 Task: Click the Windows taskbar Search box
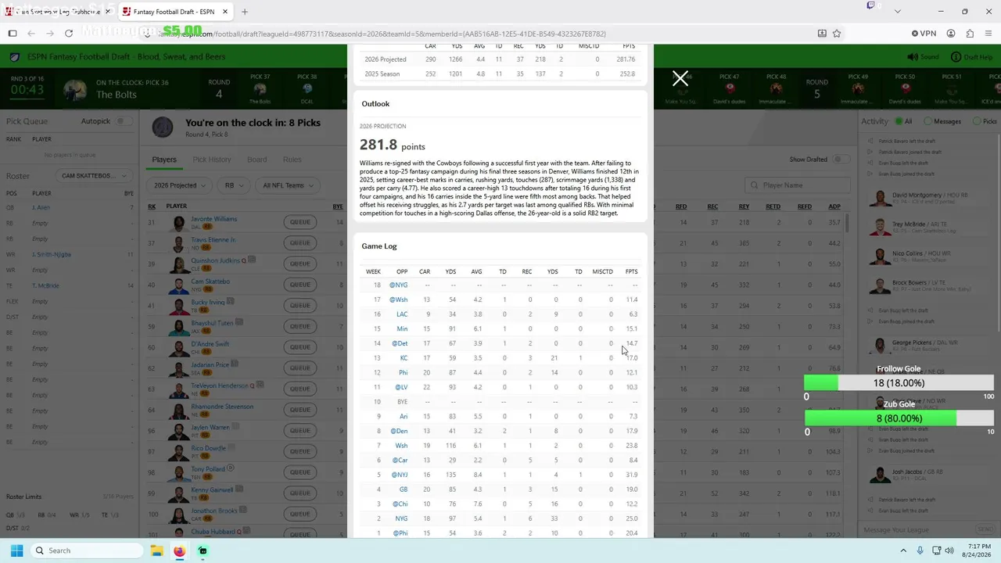88,550
